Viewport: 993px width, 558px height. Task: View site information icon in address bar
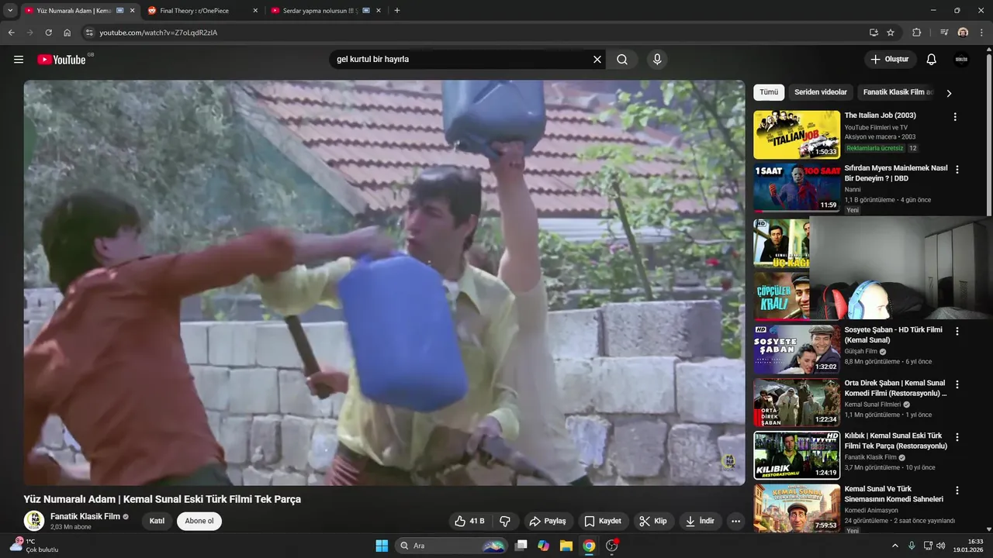tap(89, 33)
